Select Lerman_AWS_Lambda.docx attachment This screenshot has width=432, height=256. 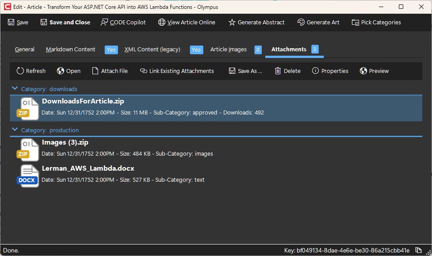(216, 176)
